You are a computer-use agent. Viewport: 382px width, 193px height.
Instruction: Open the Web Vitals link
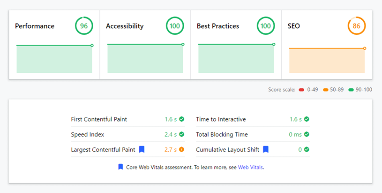click(x=250, y=167)
